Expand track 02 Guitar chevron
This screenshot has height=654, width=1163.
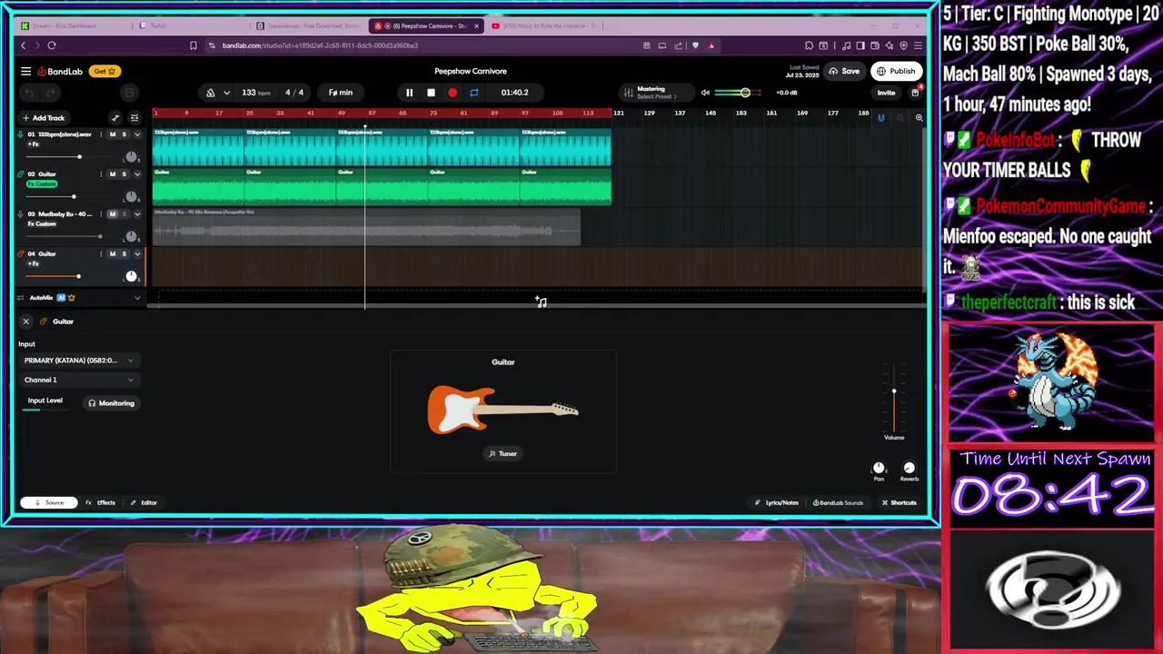pos(137,174)
